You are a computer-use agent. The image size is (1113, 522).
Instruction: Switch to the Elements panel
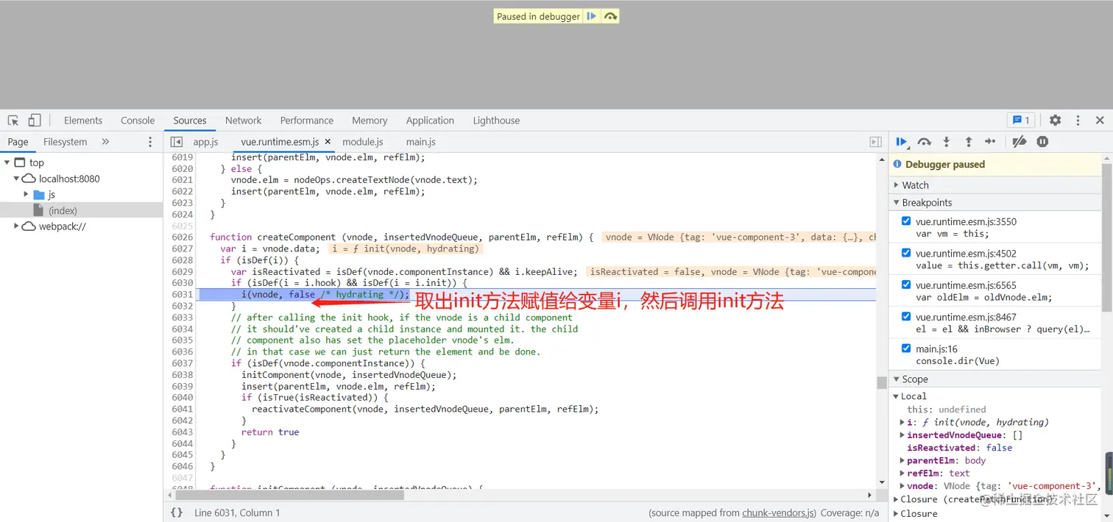(x=83, y=121)
